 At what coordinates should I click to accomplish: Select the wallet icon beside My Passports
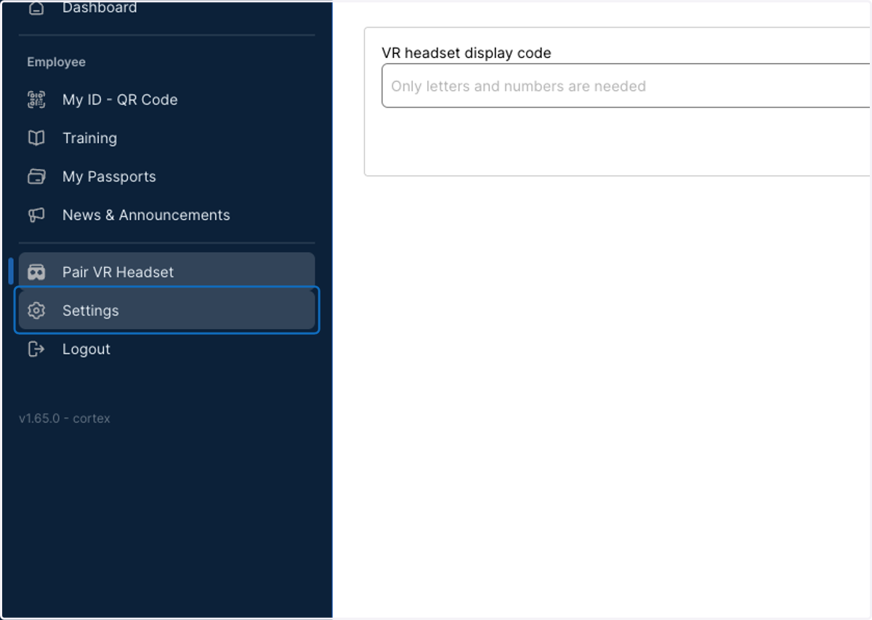pos(36,176)
